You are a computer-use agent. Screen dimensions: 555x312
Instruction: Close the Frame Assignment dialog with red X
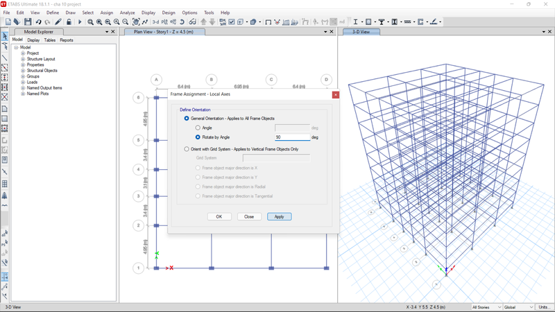point(336,94)
